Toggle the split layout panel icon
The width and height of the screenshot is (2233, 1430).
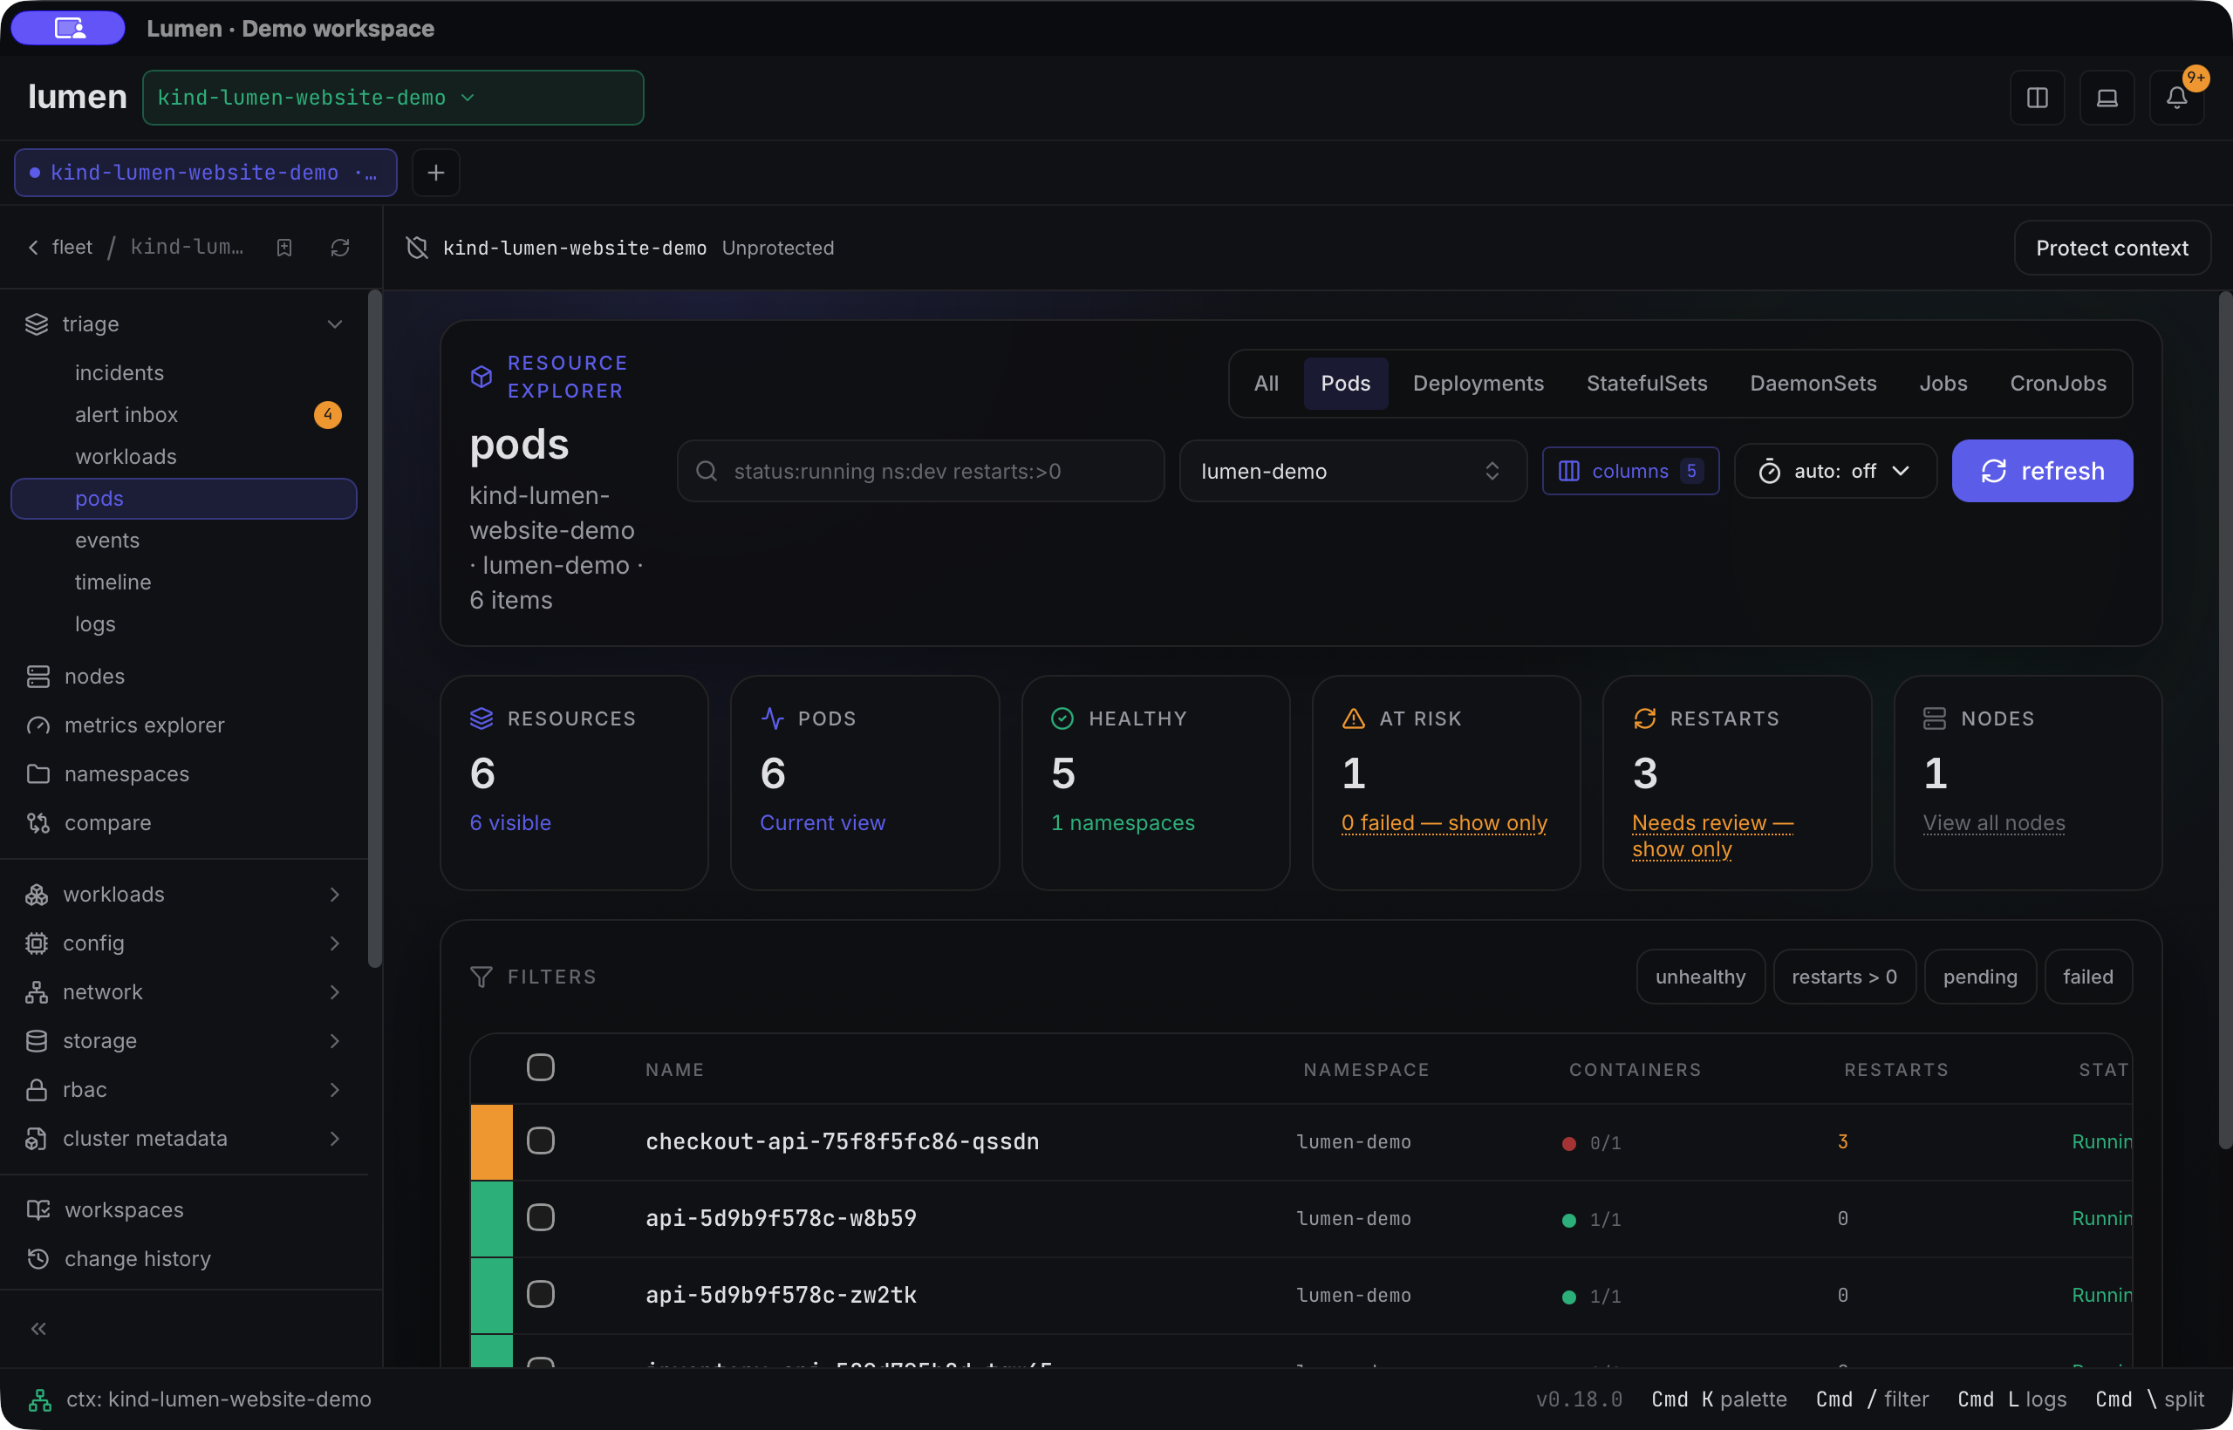pos(2036,98)
